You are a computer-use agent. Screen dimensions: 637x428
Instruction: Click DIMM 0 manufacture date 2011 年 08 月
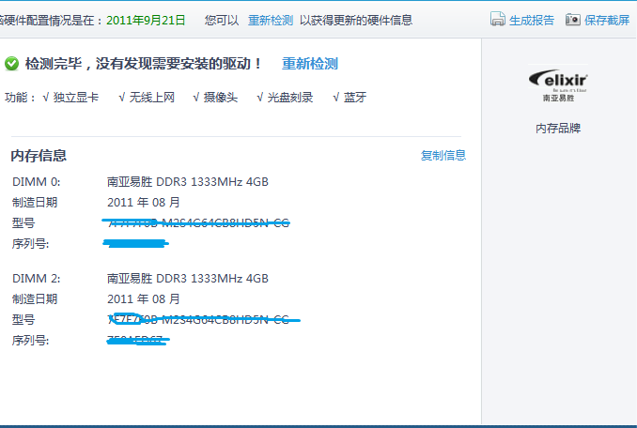(144, 202)
